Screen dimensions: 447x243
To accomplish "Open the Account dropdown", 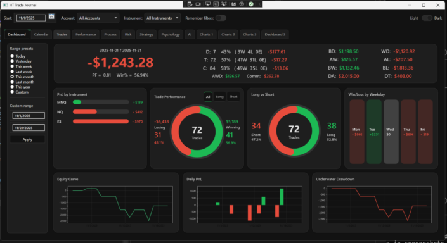I will [x=98, y=18].
